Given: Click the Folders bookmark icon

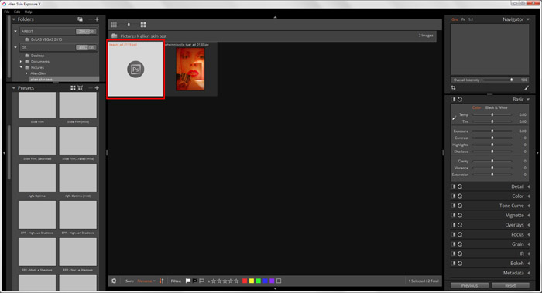Looking at the screenshot, I should [x=81, y=19].
